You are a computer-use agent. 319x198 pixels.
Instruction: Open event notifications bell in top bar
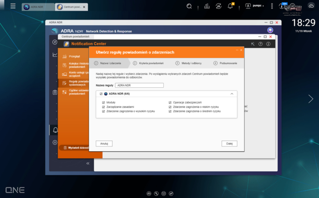(230, 6)
